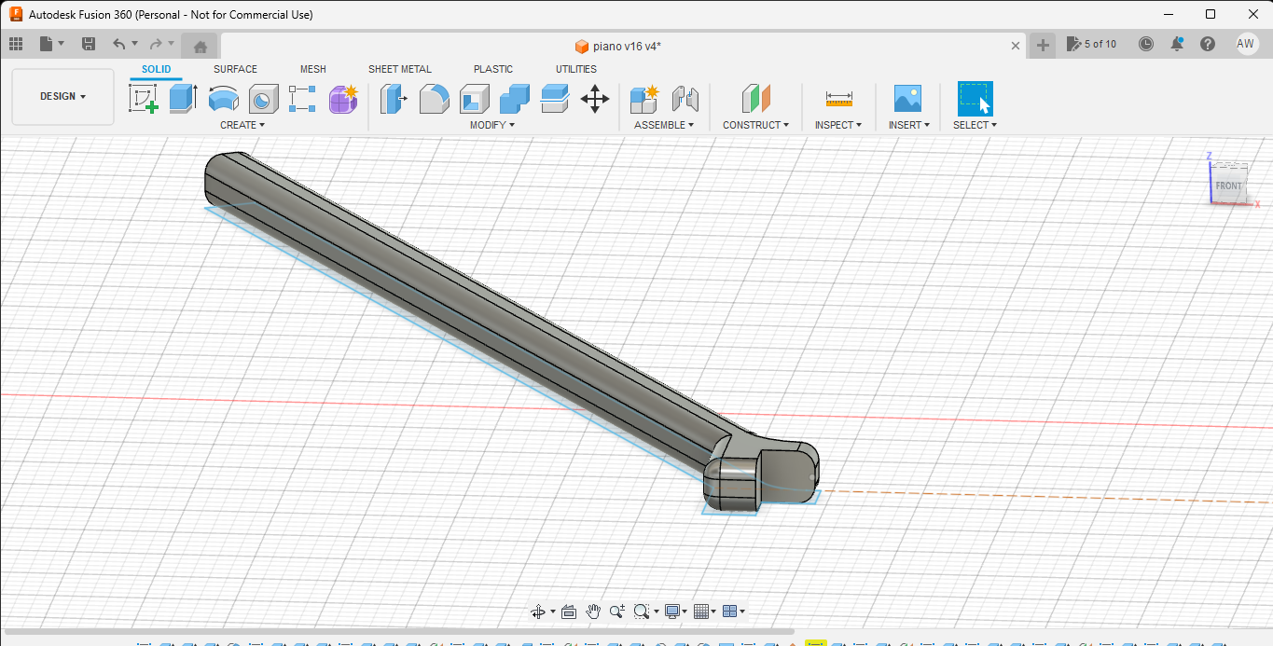Open the Move/Copy tool
This screenshot has width=1273, height=646.
594,98
